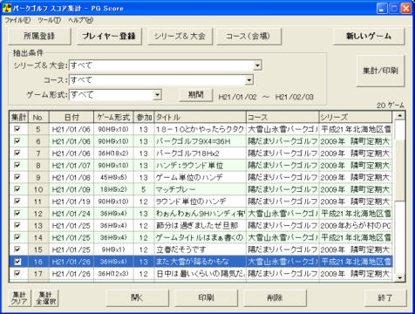Expand the シリーズ&大会 filter dropdown
Viewport: 415px width, 314px height.
pyautogui.click(x=257, y=65)
